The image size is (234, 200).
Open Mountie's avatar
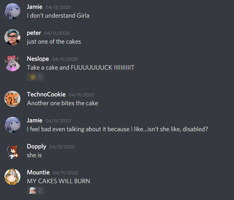(x=12, y=177)
